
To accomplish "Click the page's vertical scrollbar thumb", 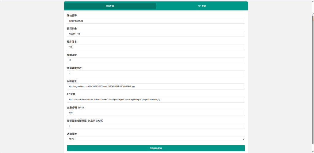I will (313, 18).
